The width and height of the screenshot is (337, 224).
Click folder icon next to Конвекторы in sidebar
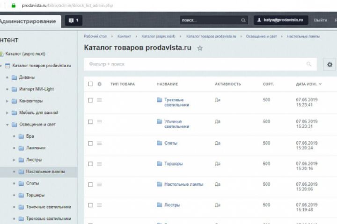(x=14, y=101)
